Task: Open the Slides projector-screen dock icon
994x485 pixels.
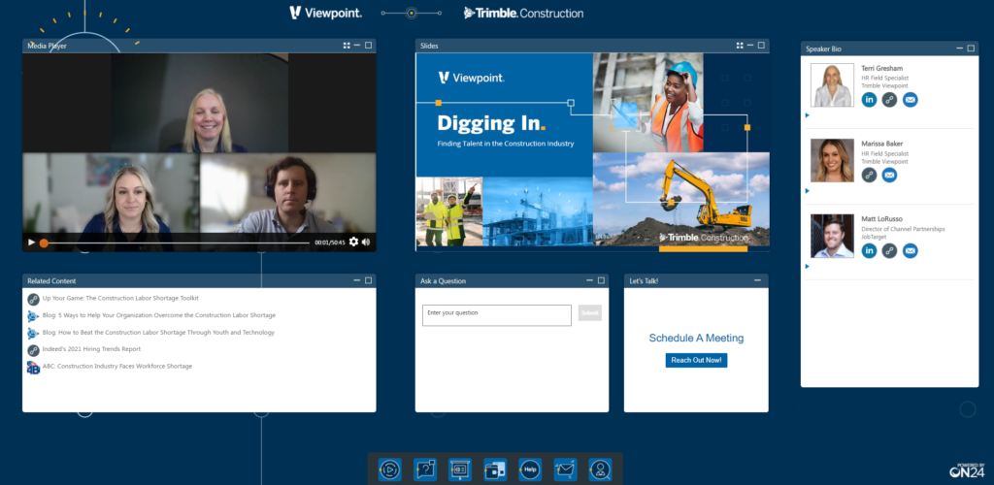Action: pos(460,469)
